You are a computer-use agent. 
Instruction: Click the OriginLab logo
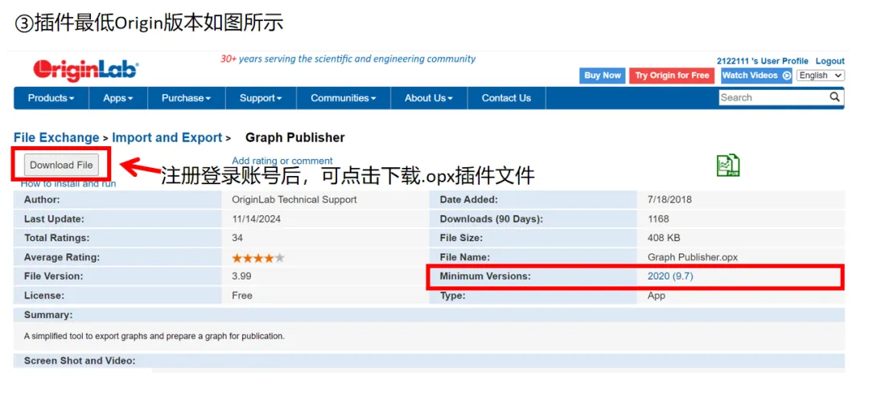(x=85, y=70)
